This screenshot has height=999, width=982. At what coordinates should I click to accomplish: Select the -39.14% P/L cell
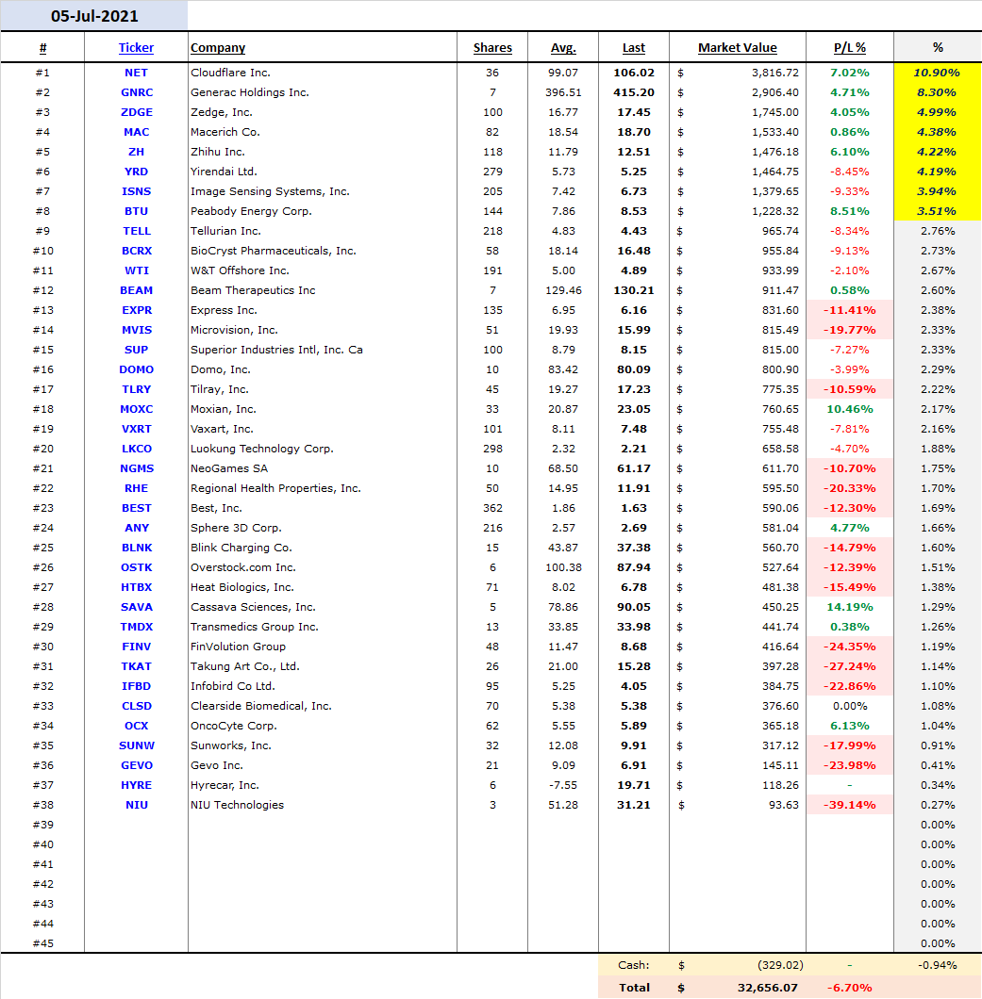pos(849,805)
